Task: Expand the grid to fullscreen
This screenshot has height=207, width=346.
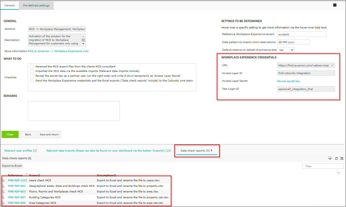Action: (342, 158)
